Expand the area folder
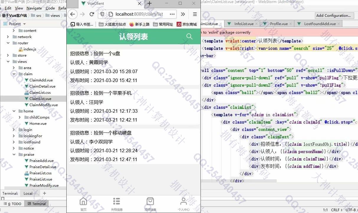 (14, 68)
